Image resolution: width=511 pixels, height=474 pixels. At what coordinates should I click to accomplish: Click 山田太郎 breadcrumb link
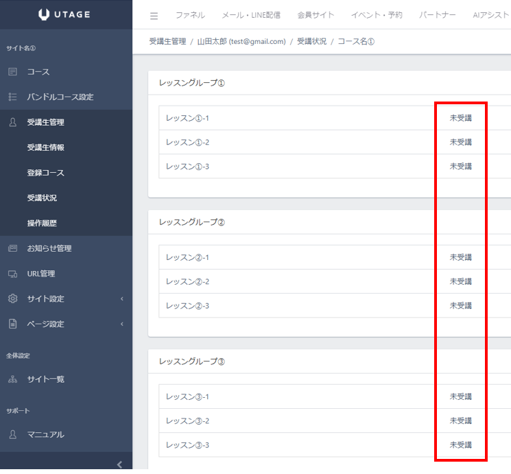point(241,42)
